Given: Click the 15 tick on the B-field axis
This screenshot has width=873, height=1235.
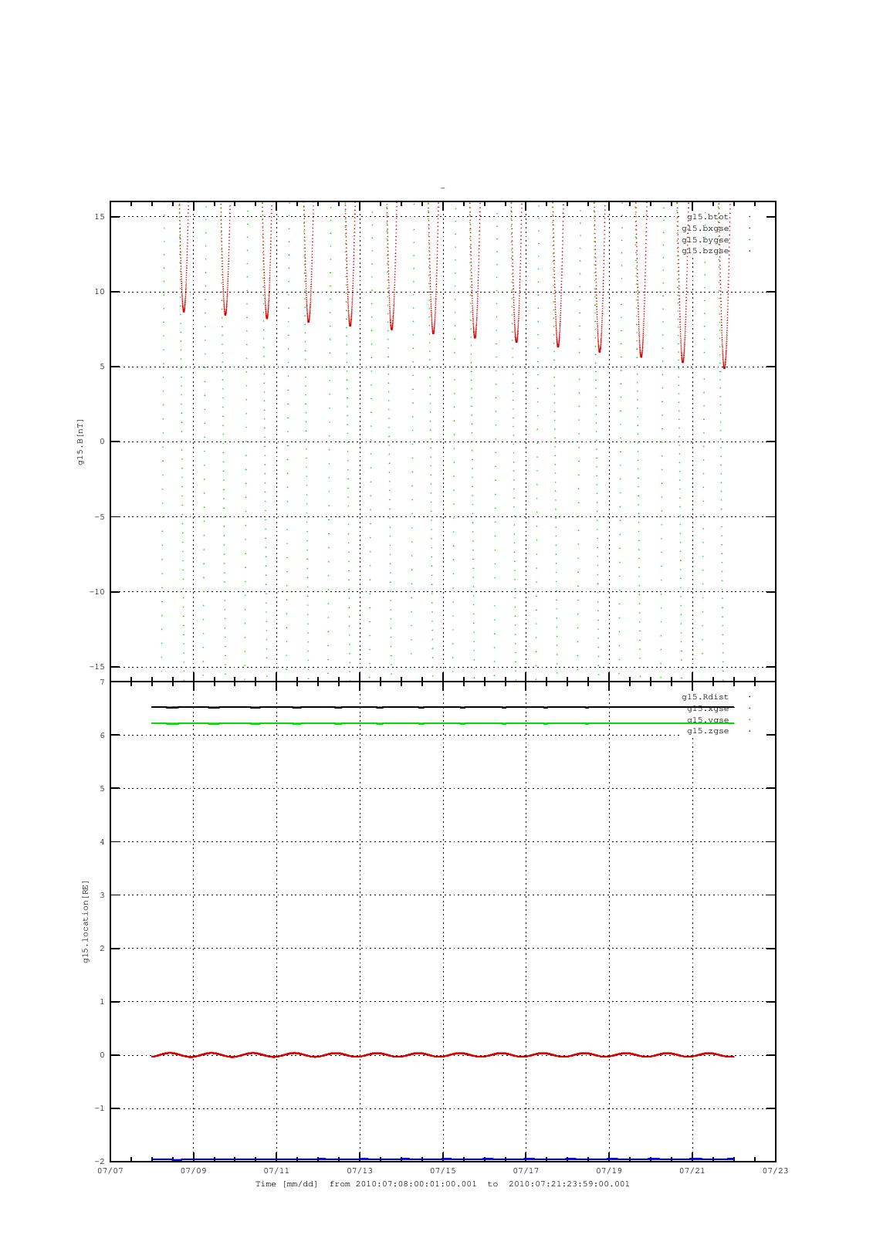Looking at the screenshot, I should [x=100, y=217].
